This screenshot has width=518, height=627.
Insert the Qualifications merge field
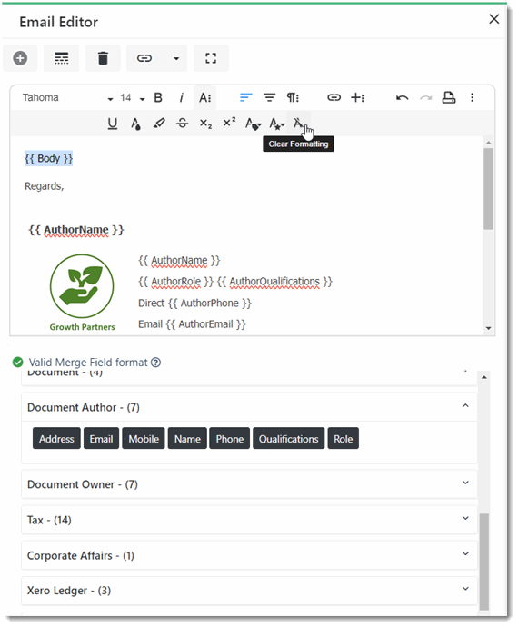click(x=288, y=439)
